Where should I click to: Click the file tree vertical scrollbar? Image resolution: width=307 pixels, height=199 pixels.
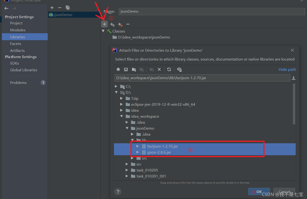[294, 104]
